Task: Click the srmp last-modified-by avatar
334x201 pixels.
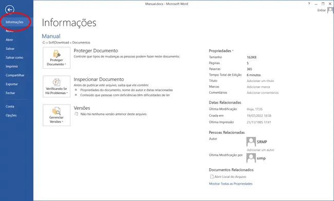Action: 251,158
